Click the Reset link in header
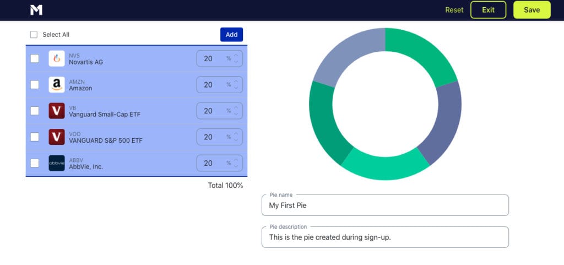The image size is (564, 265). pos(454,10)
